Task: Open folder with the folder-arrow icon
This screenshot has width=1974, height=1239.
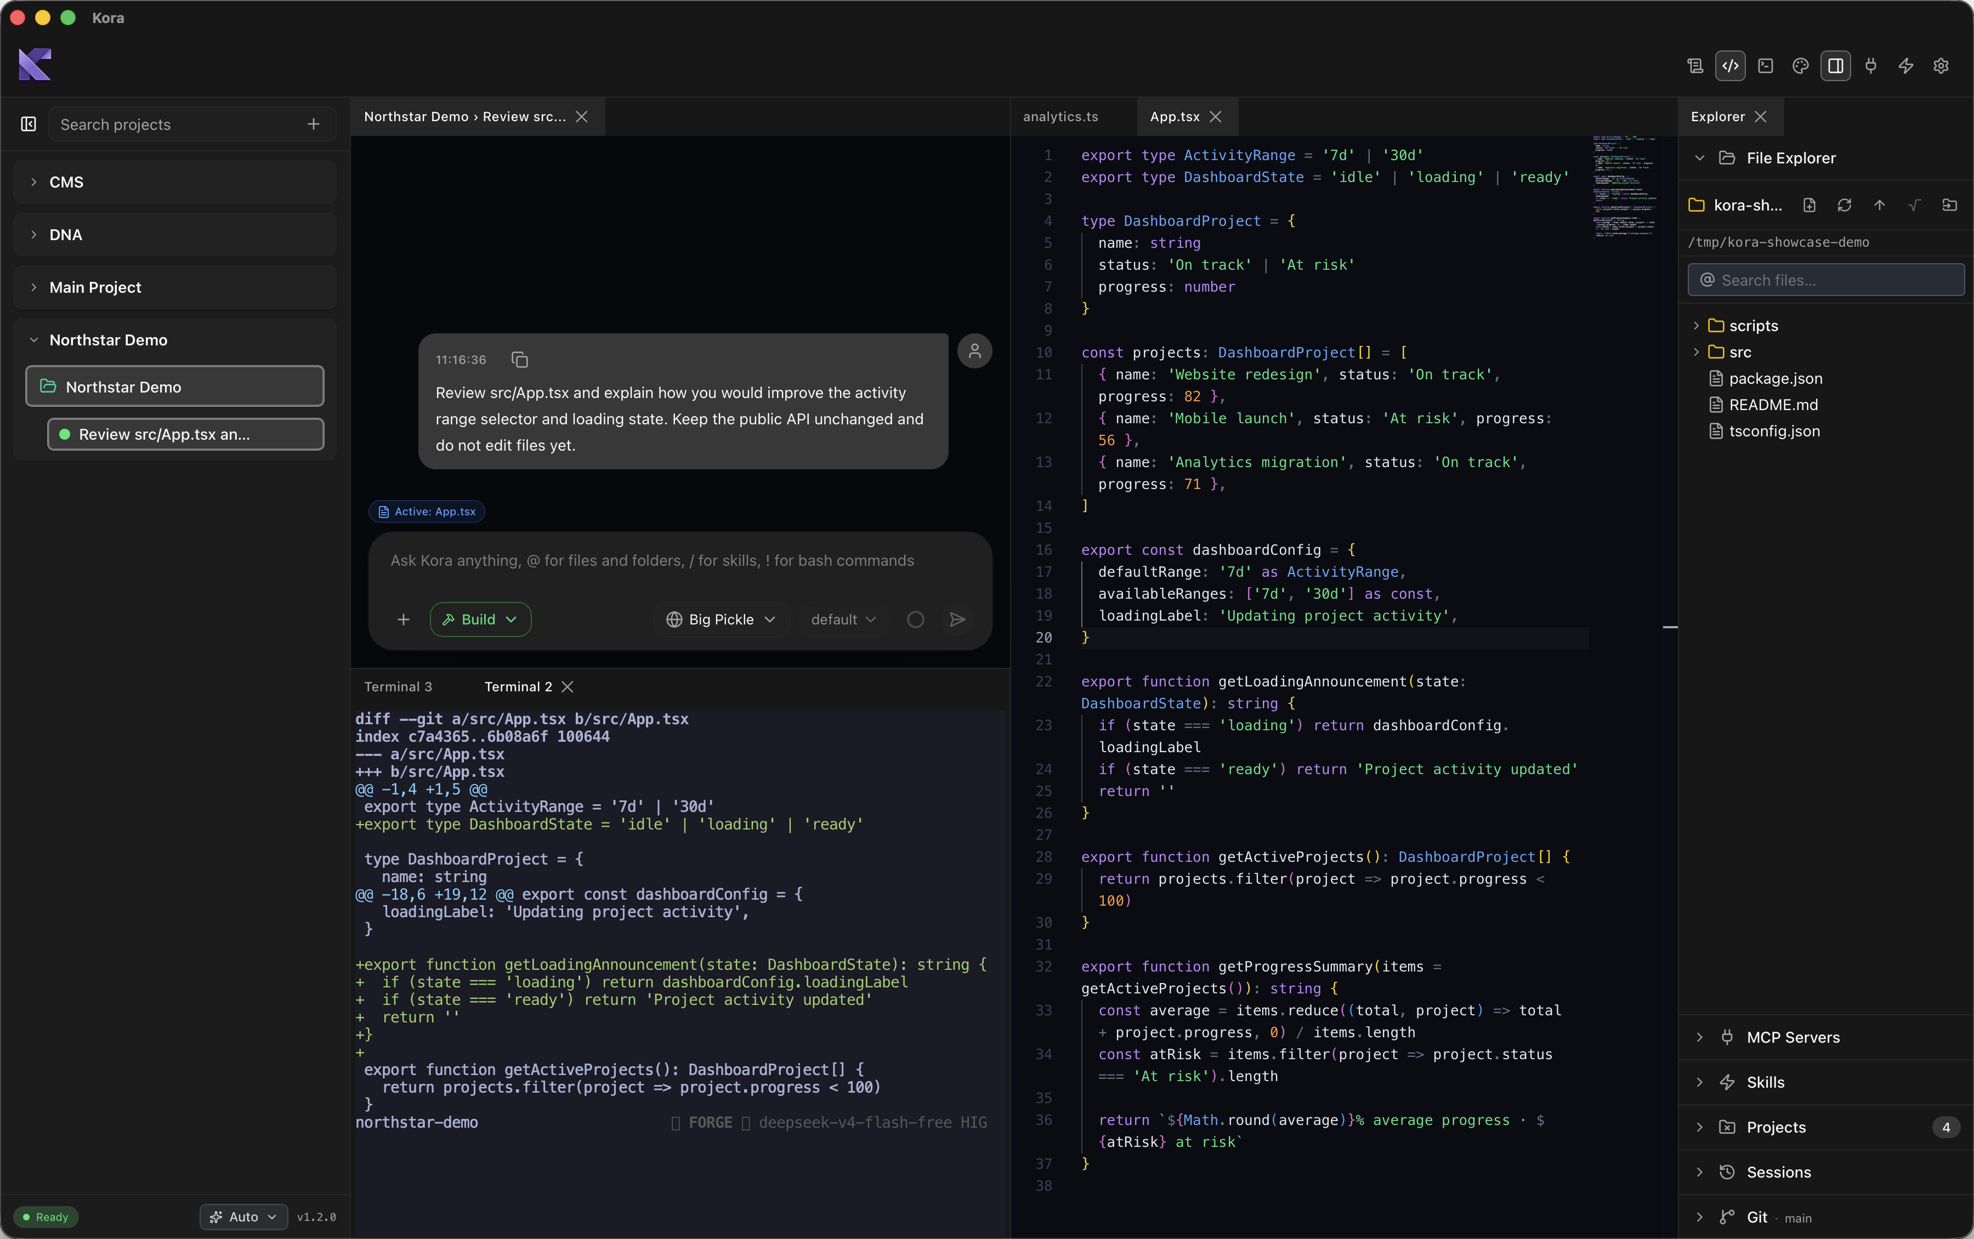Action: pos(1949,205)
